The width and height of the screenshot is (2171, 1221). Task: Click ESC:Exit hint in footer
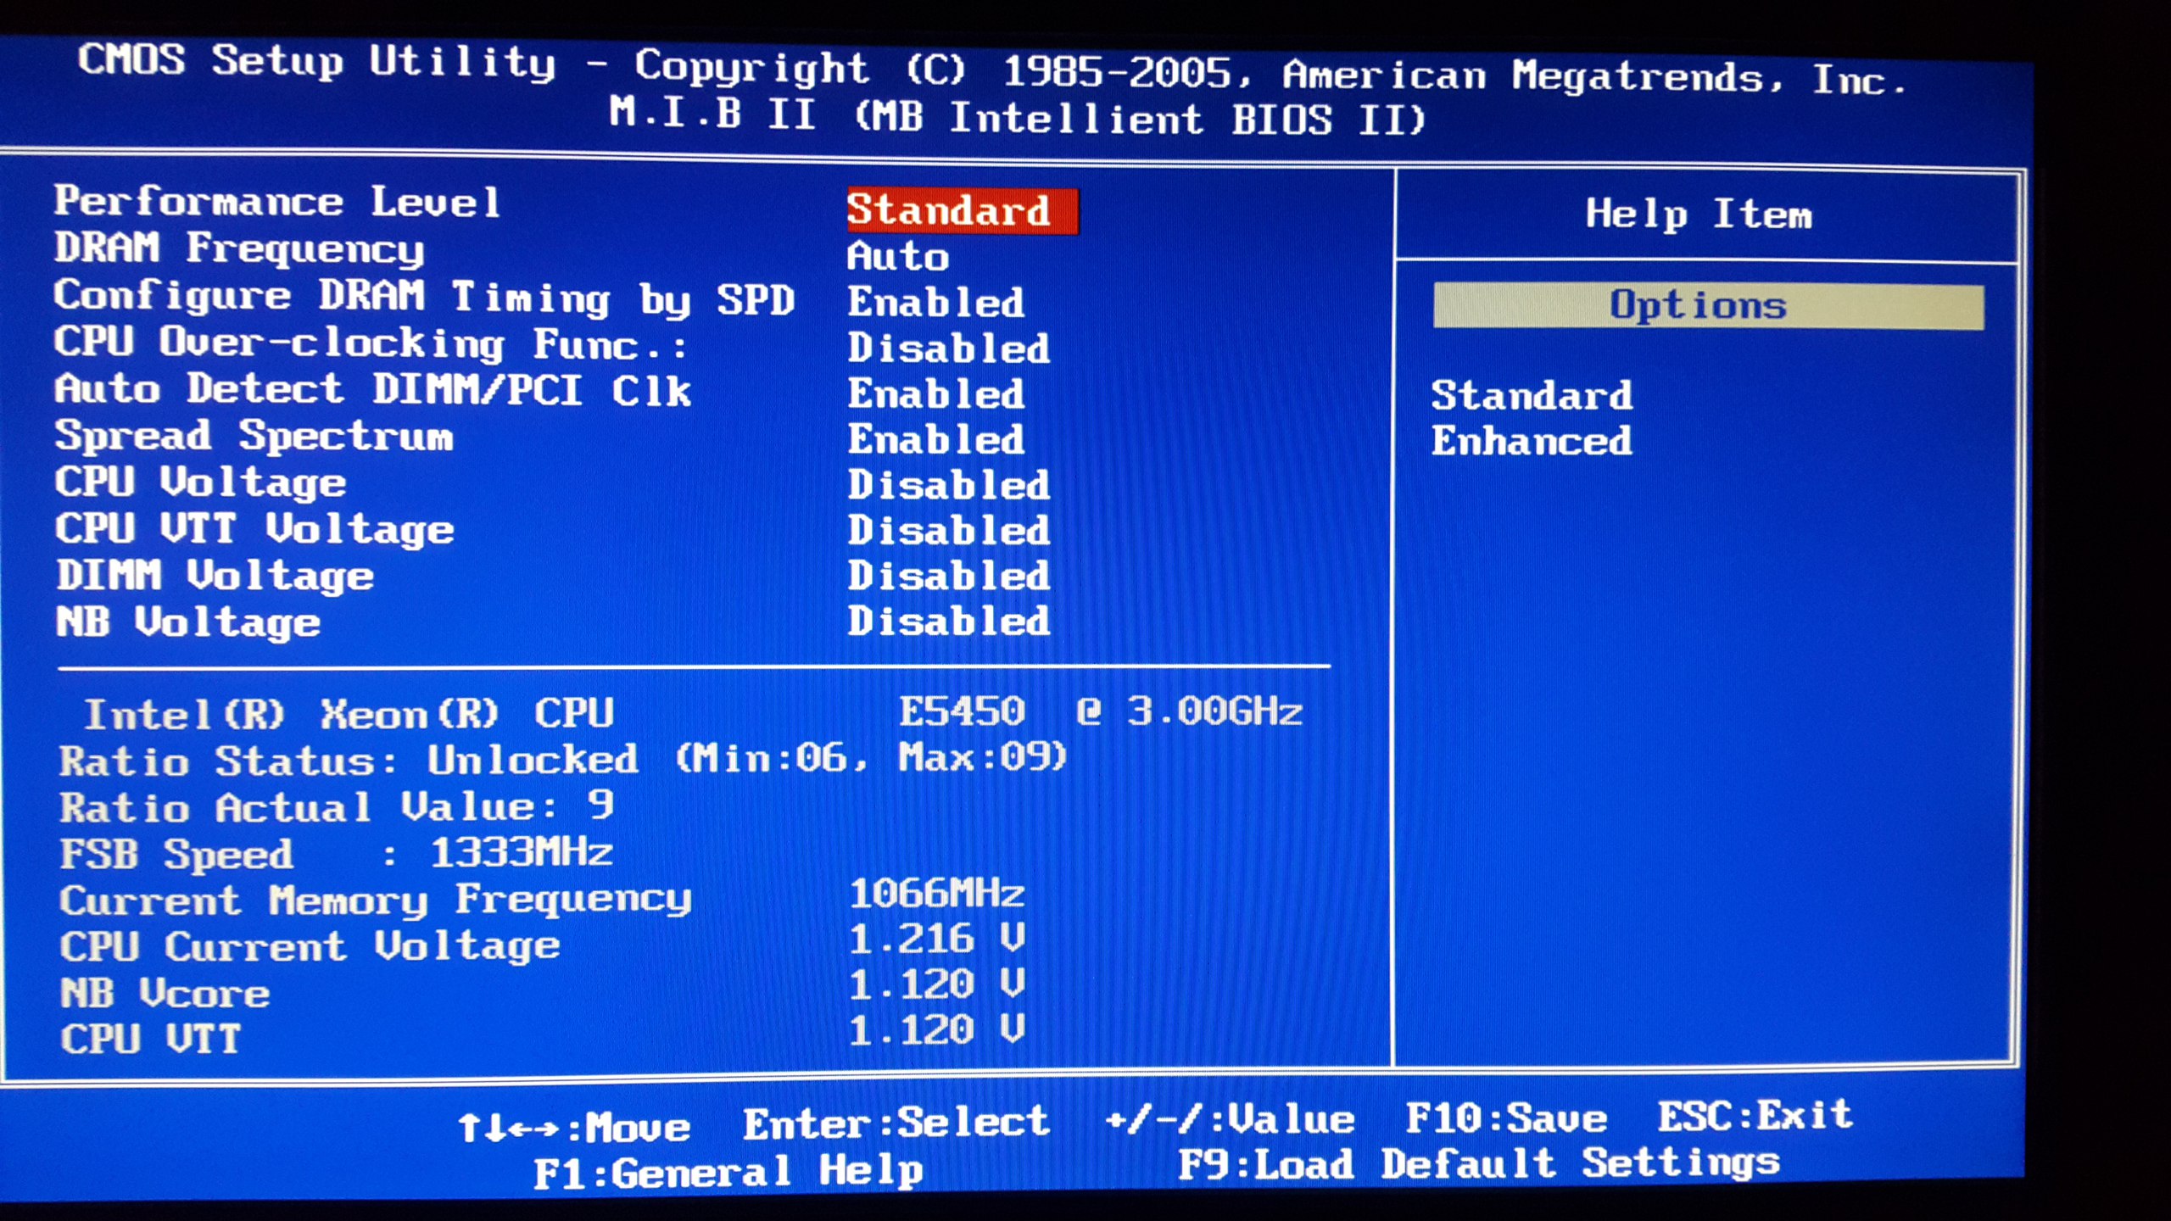point(1755,1116)
